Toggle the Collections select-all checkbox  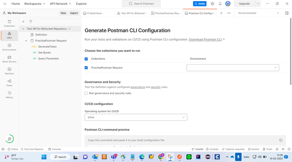86,59
